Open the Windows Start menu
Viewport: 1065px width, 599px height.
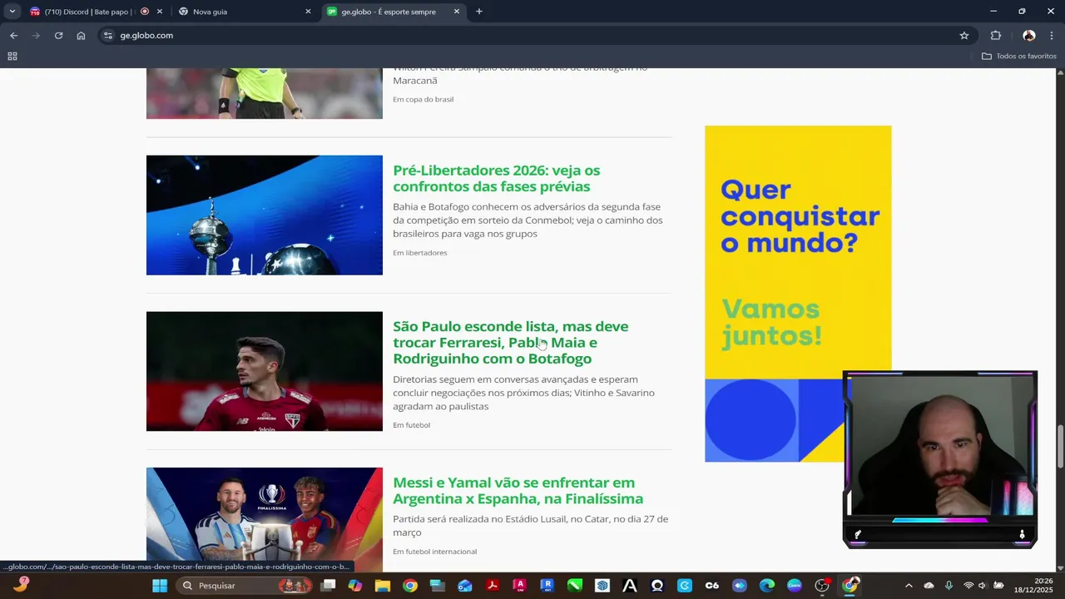(160, 586)
